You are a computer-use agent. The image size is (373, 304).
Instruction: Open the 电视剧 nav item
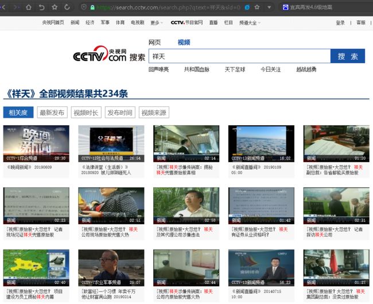click(x=138, y=22)
